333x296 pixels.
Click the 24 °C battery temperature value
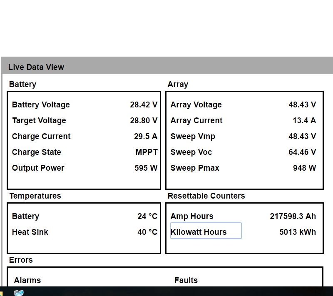[147, 216]
